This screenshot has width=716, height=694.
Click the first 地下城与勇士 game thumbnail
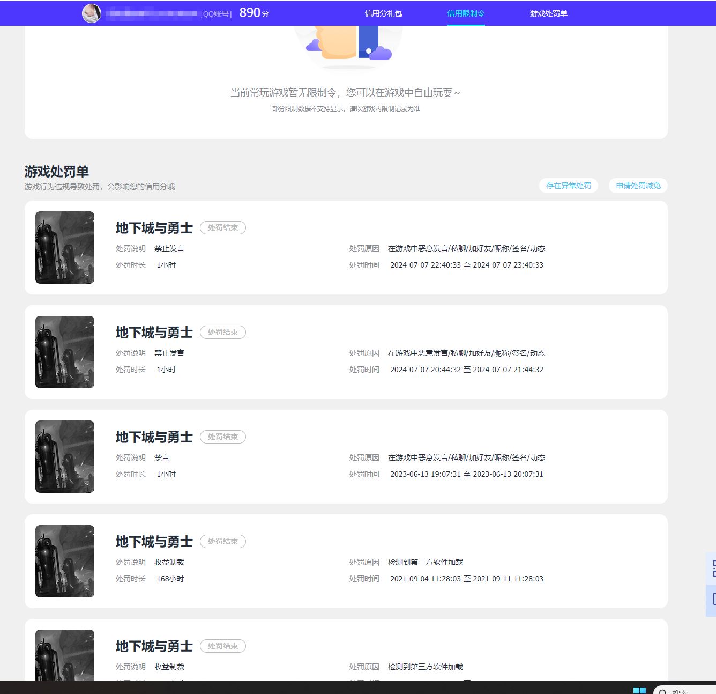tap(64, 247)
